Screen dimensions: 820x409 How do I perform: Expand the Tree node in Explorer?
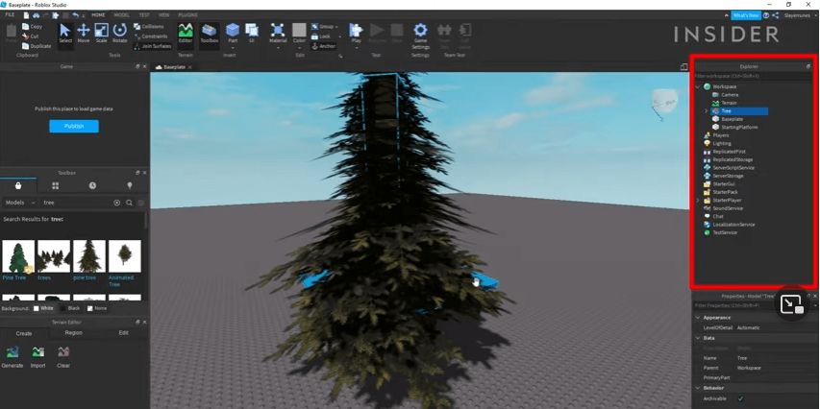(x=707, y=111)
